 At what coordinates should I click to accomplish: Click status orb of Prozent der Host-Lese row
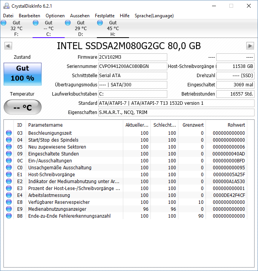(x=9, y=188)
